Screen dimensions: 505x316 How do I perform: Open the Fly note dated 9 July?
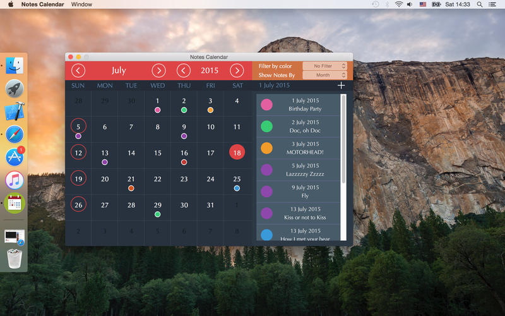(x=298, y=191)
